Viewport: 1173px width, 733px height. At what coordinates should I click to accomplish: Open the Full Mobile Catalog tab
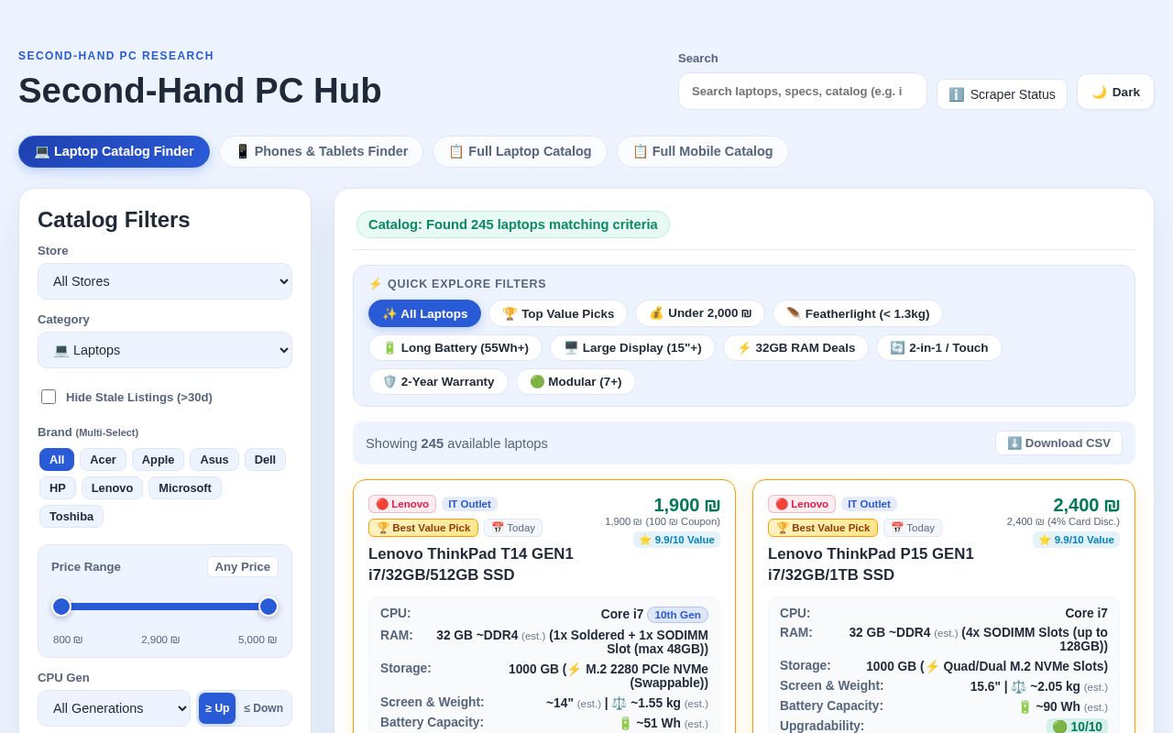coord(702,151)
